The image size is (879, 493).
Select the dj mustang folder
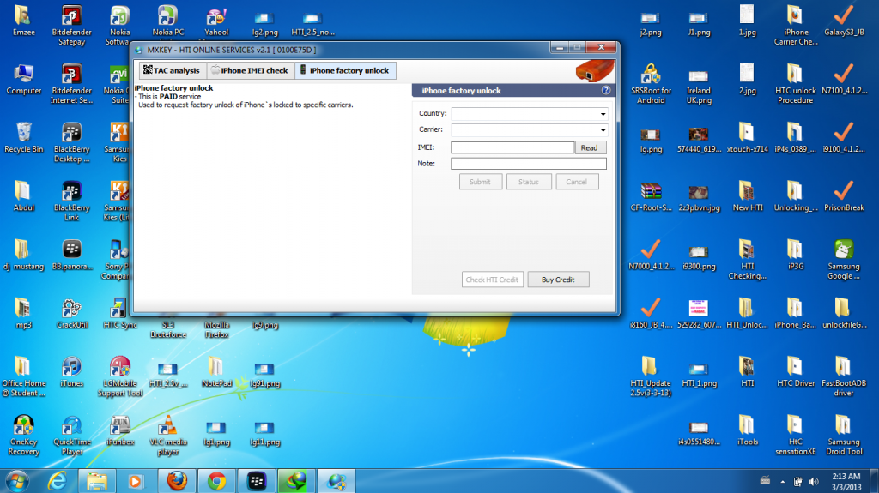click(23, 255)
